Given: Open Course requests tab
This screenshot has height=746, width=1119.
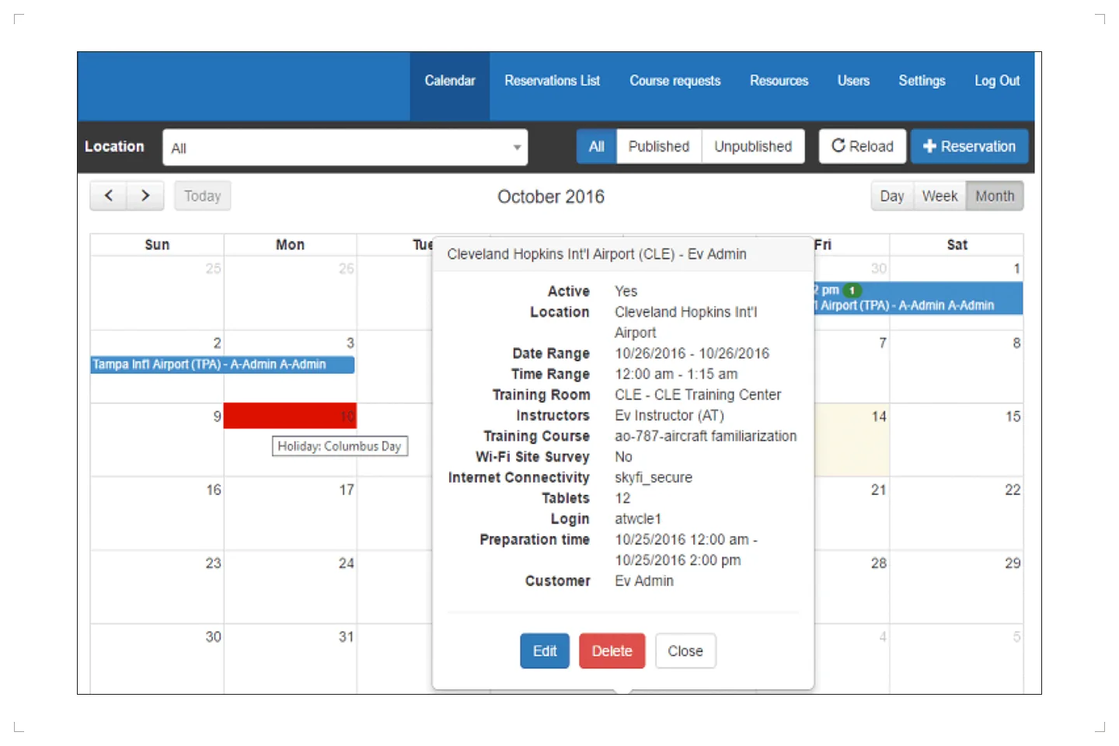Looking at the screenshot, I should point(675,81).
